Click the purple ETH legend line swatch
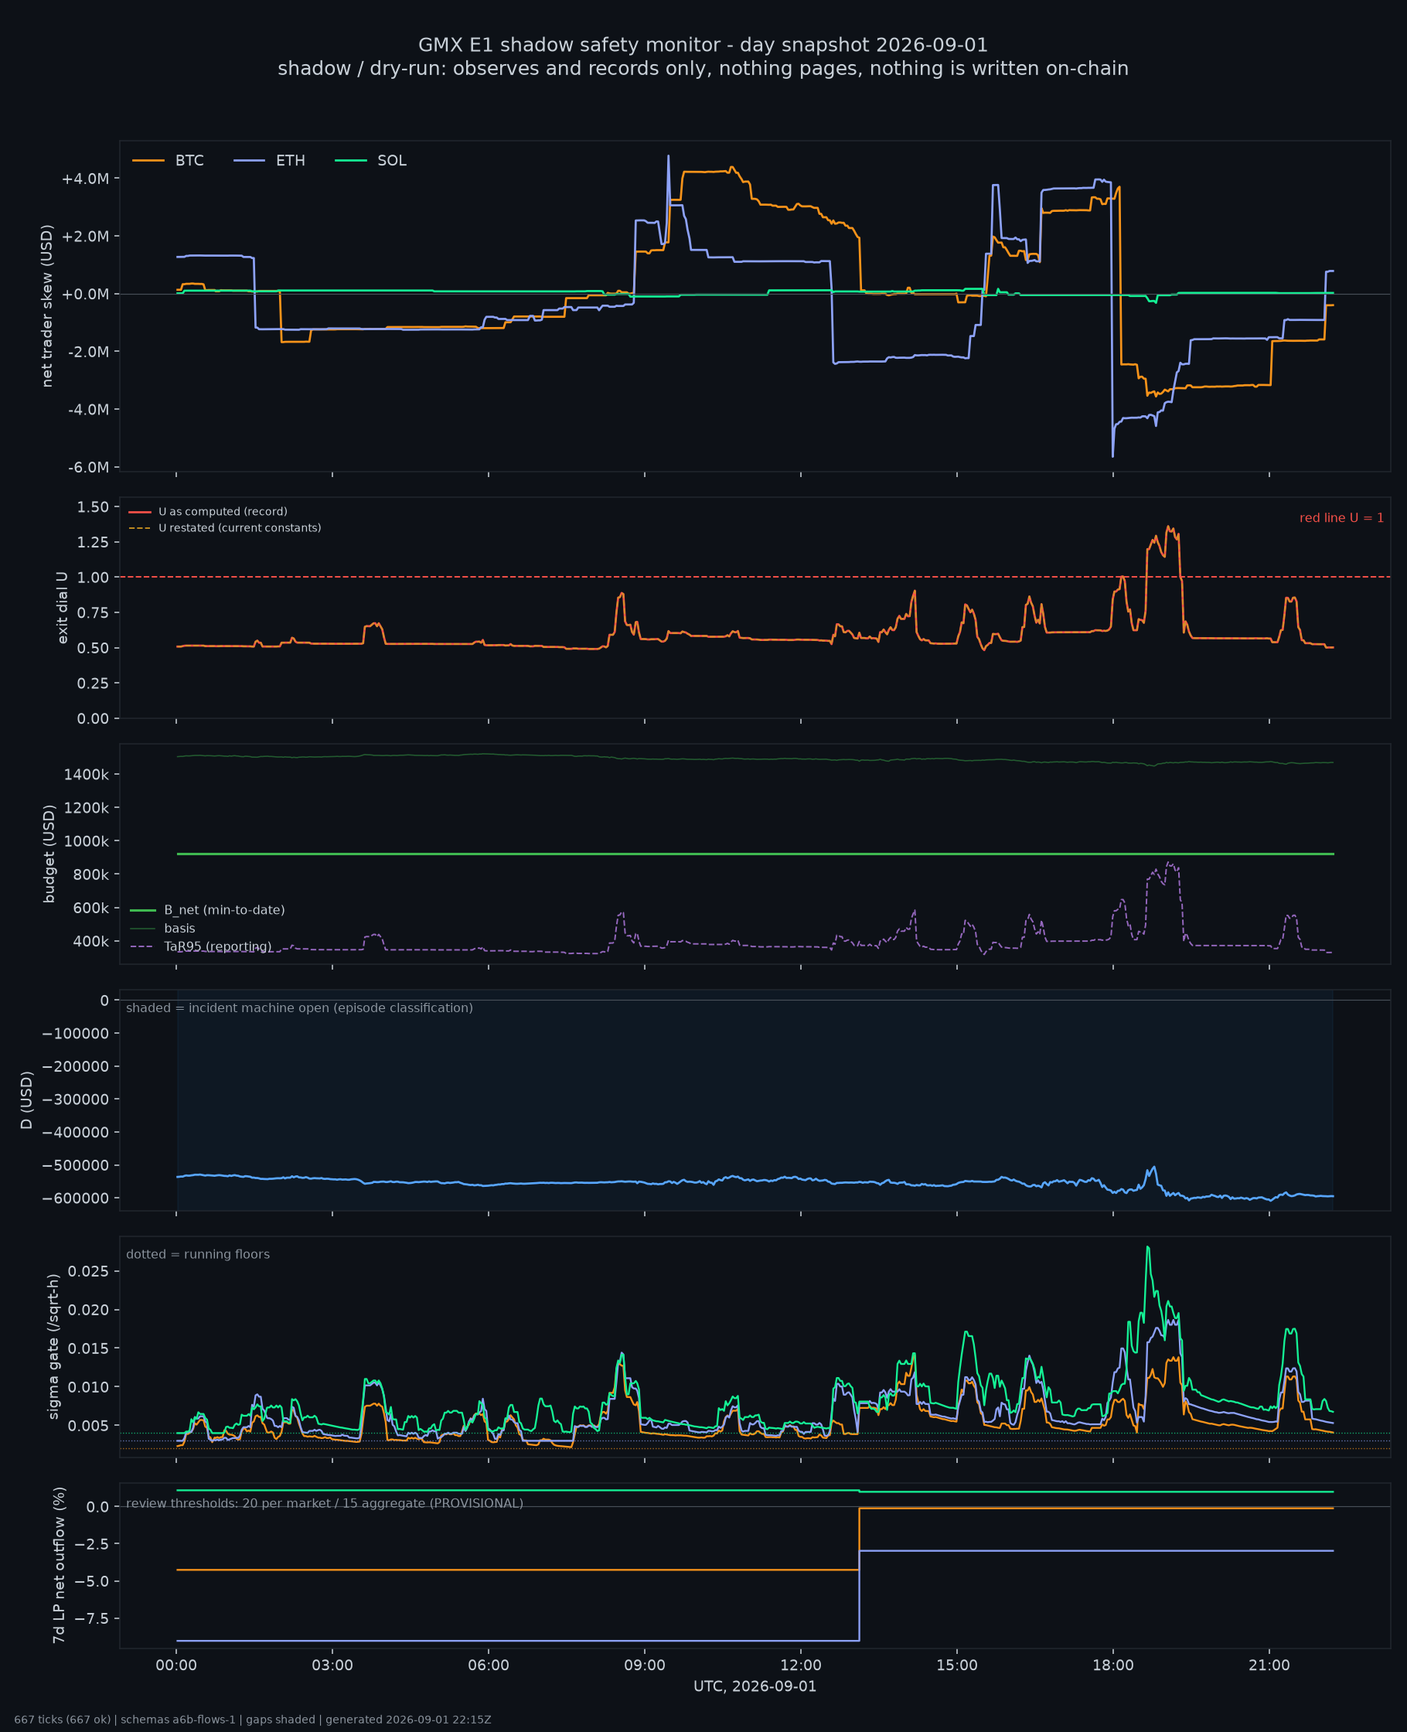The height and width of the screenshot is (1732, 1407). (x=249, y=161)
